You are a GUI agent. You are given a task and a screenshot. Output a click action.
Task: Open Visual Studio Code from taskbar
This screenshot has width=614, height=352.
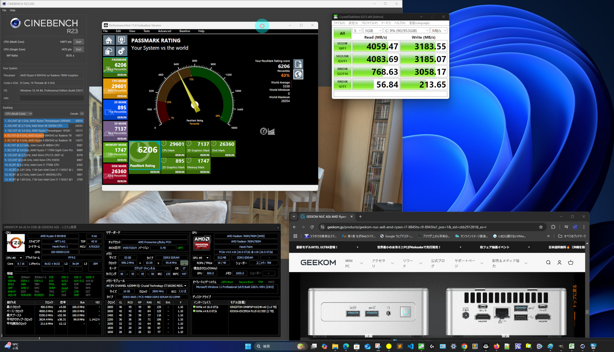coord(410,346)
